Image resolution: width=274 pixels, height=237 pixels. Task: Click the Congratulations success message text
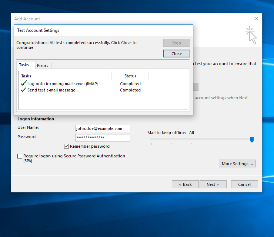click(76, 45)
